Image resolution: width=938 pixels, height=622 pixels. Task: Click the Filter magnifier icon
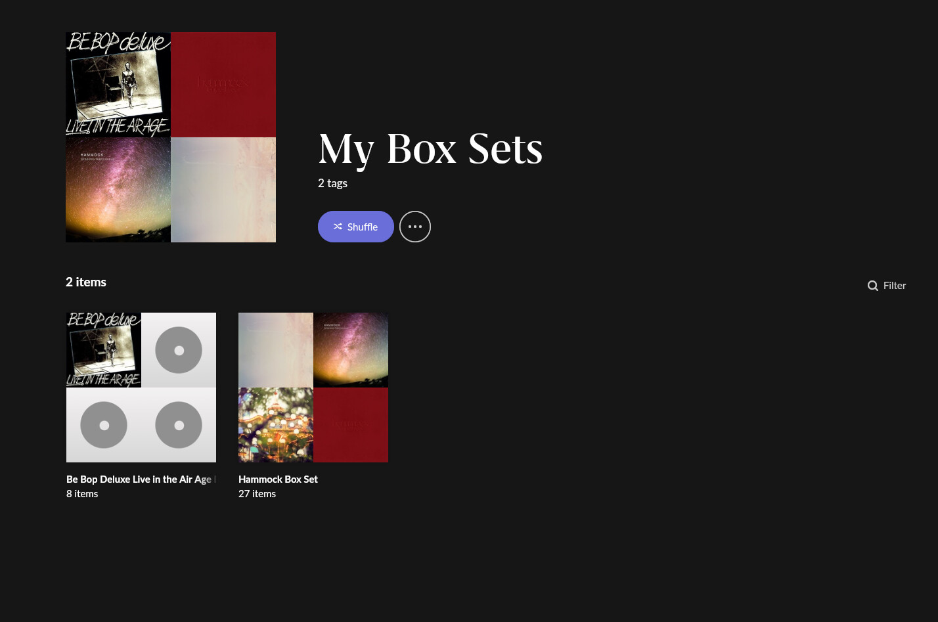(873, 286)
